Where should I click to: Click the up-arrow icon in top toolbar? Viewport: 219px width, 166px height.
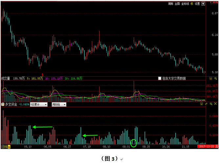click(204, 4)
